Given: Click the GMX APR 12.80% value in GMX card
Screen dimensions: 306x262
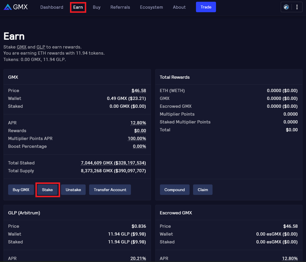Looking at the screenshot, I should click(138, 123).
